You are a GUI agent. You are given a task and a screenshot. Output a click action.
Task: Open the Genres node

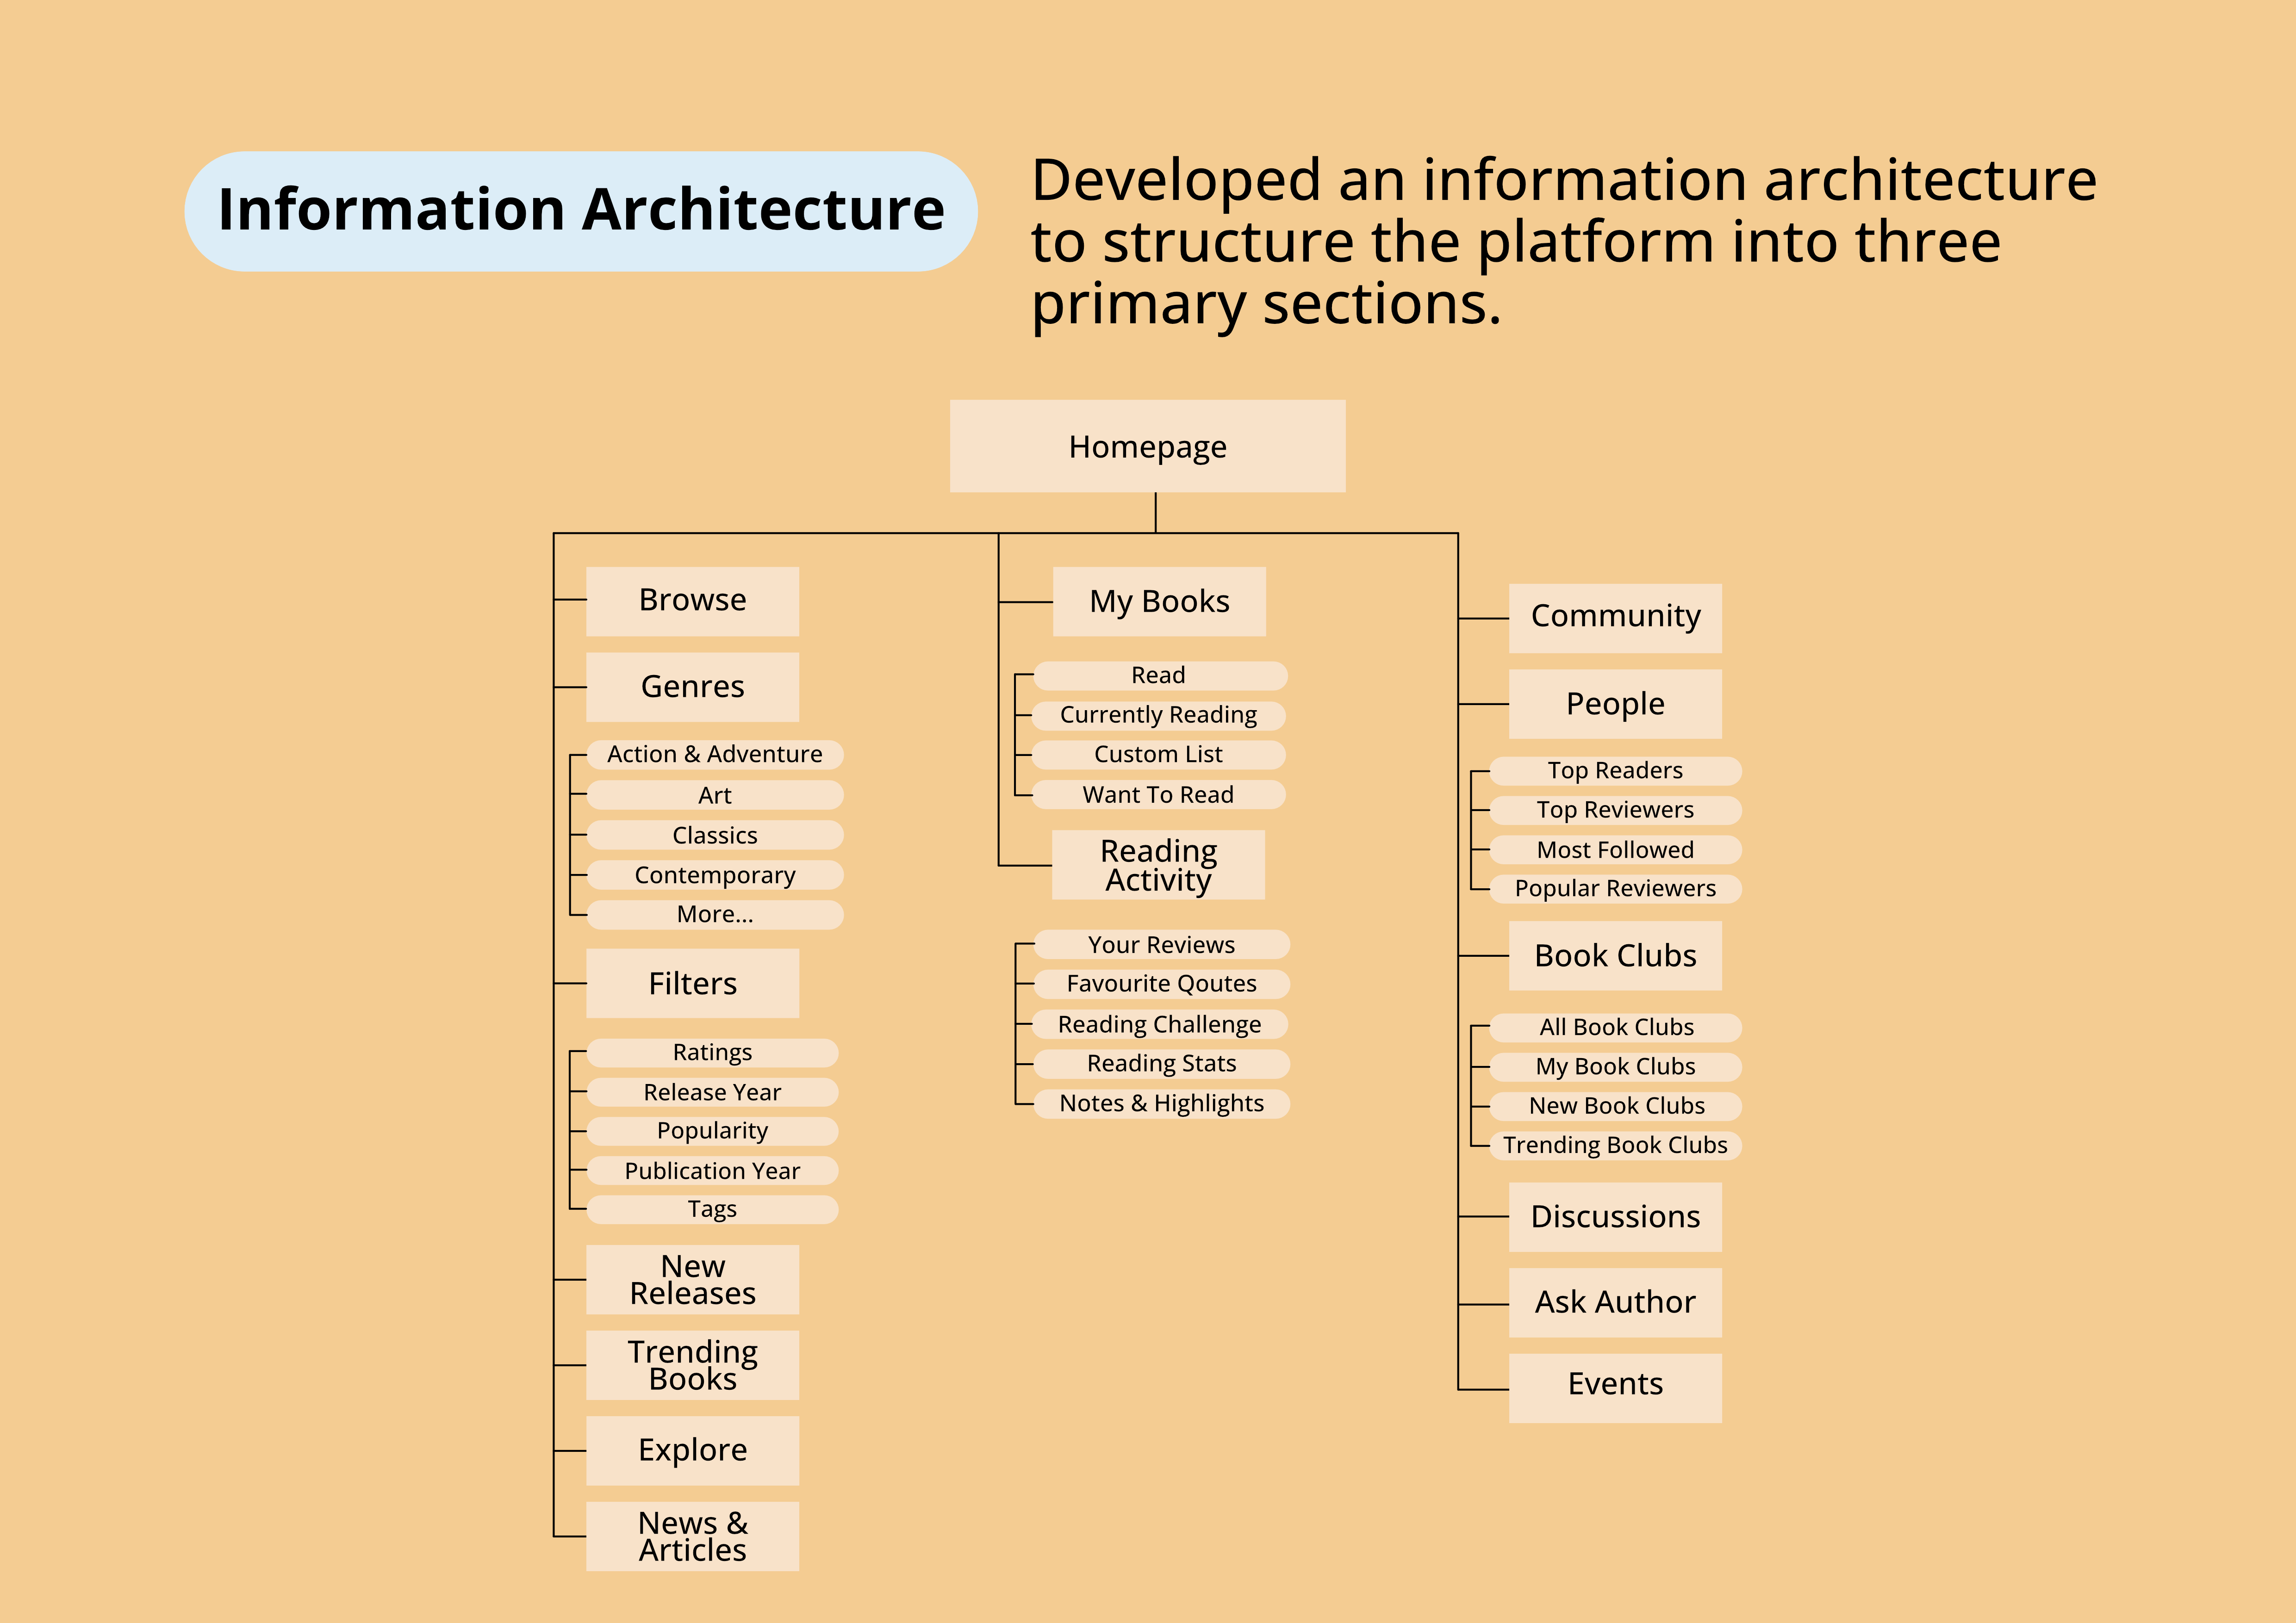pyautogui.click(x=692, y=687)
